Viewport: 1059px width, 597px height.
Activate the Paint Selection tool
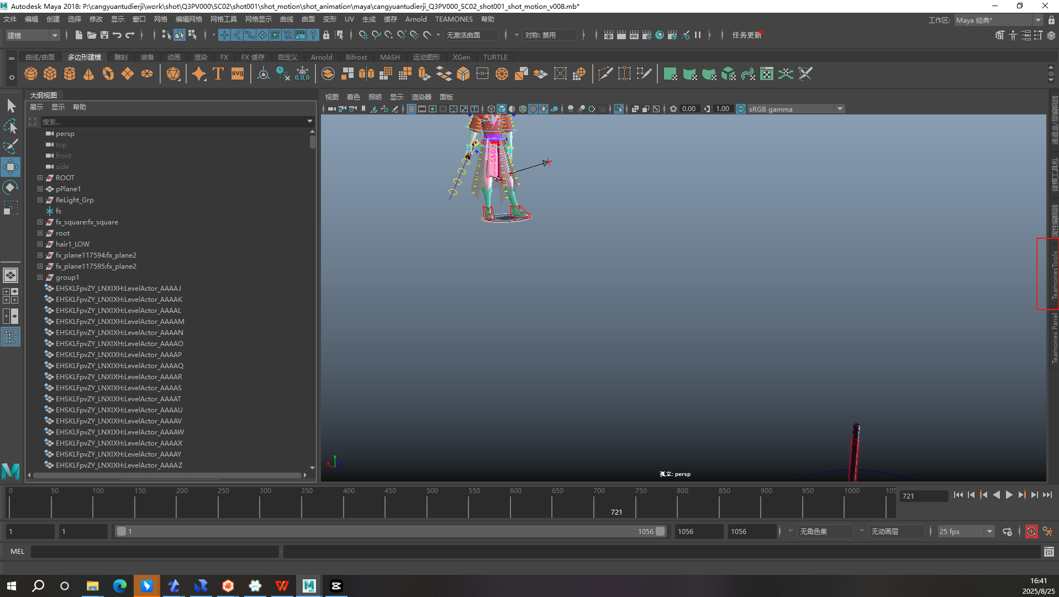[x=10, y=146]
